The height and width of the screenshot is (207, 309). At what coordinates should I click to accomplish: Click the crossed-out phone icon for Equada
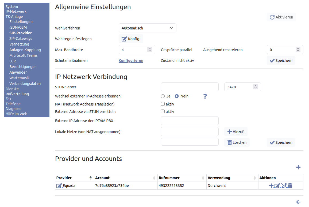click(284, 186)
